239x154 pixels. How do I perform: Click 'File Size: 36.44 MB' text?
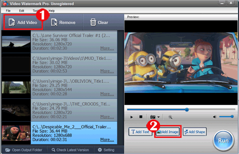click(x=50, y=131)
